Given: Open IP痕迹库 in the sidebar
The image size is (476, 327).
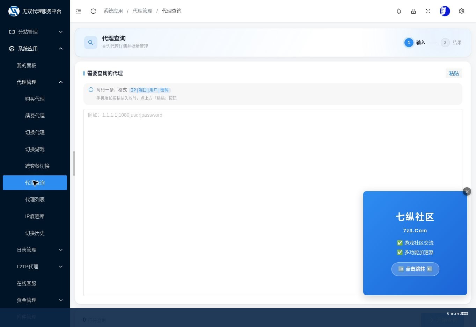Looking at the screenshot, I should 35,216.
